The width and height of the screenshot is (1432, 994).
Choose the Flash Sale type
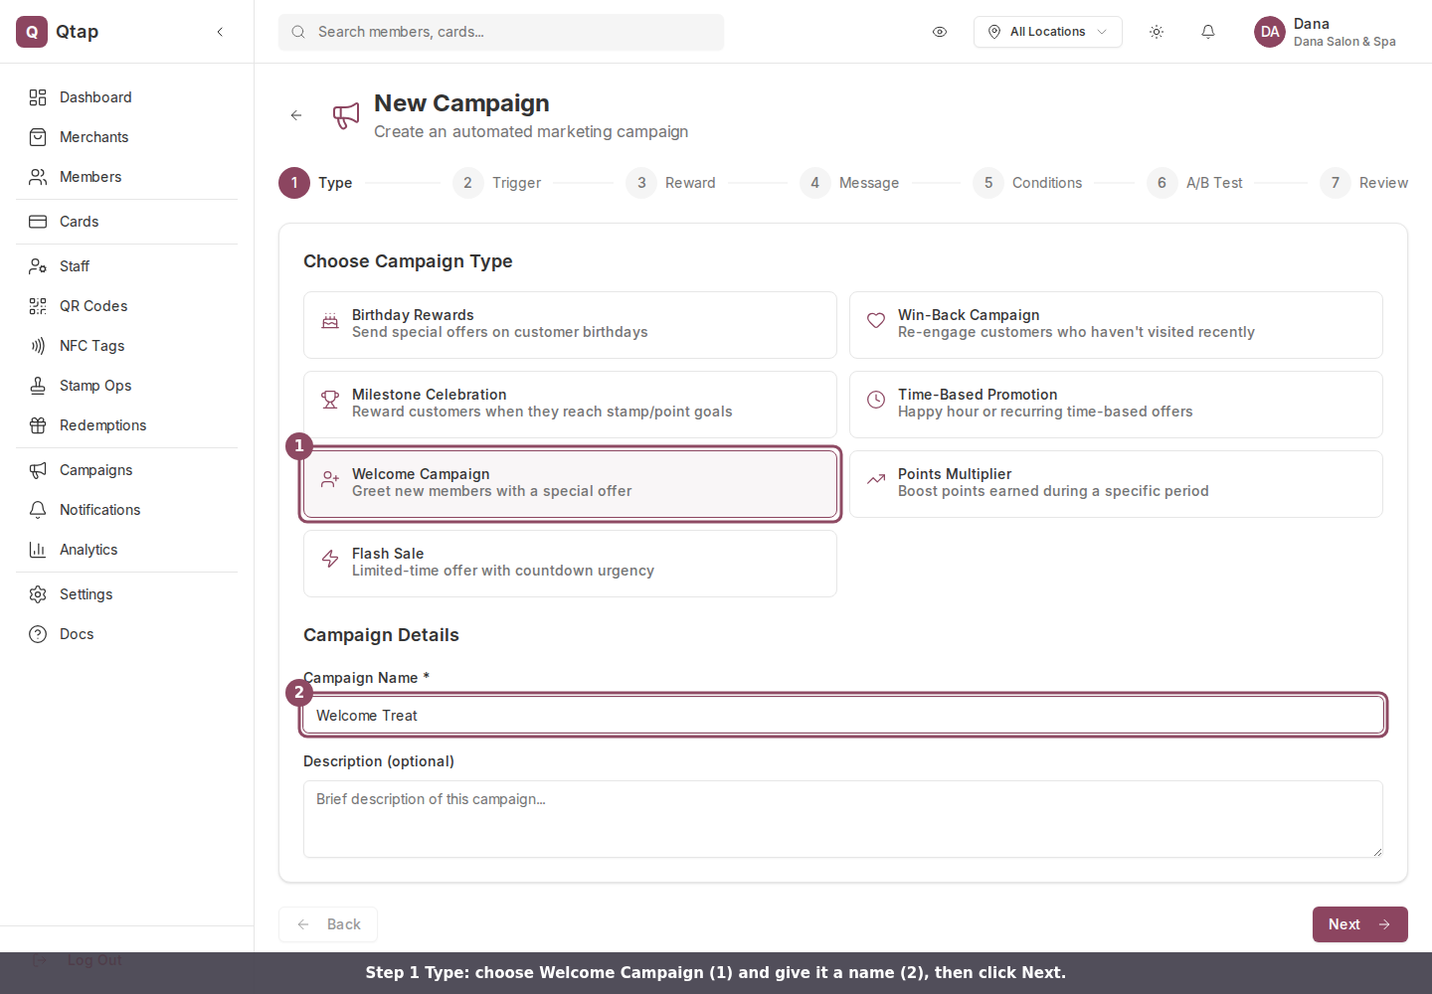pos(570,564)
